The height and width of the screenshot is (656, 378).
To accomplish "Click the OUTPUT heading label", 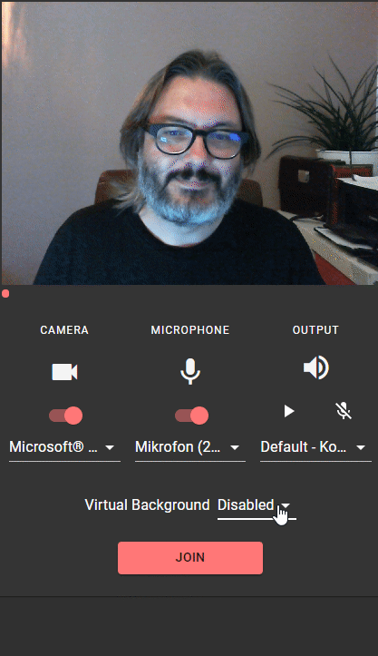I will click(x=315, y=330).
